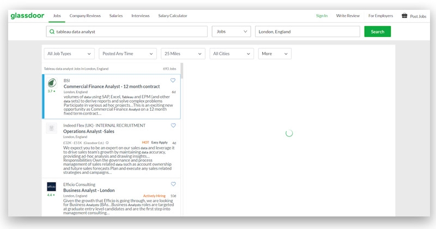436x229 pixels.
Task: Click the salary estimate info icon
Action: click(107, 143)
